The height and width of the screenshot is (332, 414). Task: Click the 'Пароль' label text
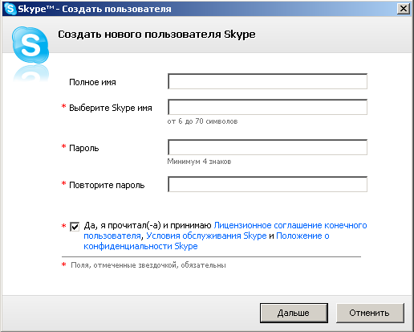(84, 148)
